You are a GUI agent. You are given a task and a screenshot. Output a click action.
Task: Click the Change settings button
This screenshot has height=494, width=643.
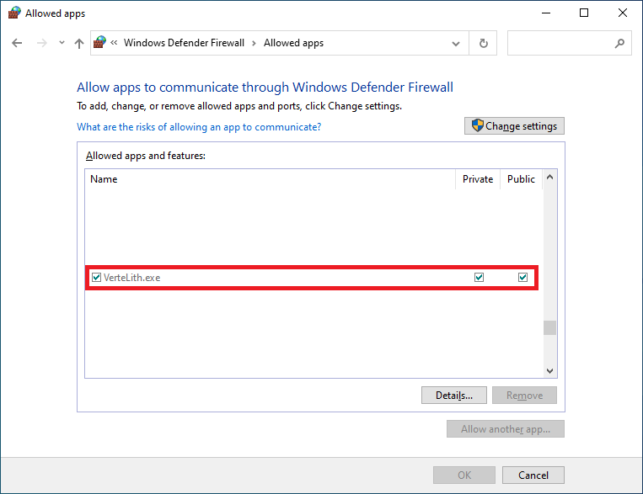[514, 125]
